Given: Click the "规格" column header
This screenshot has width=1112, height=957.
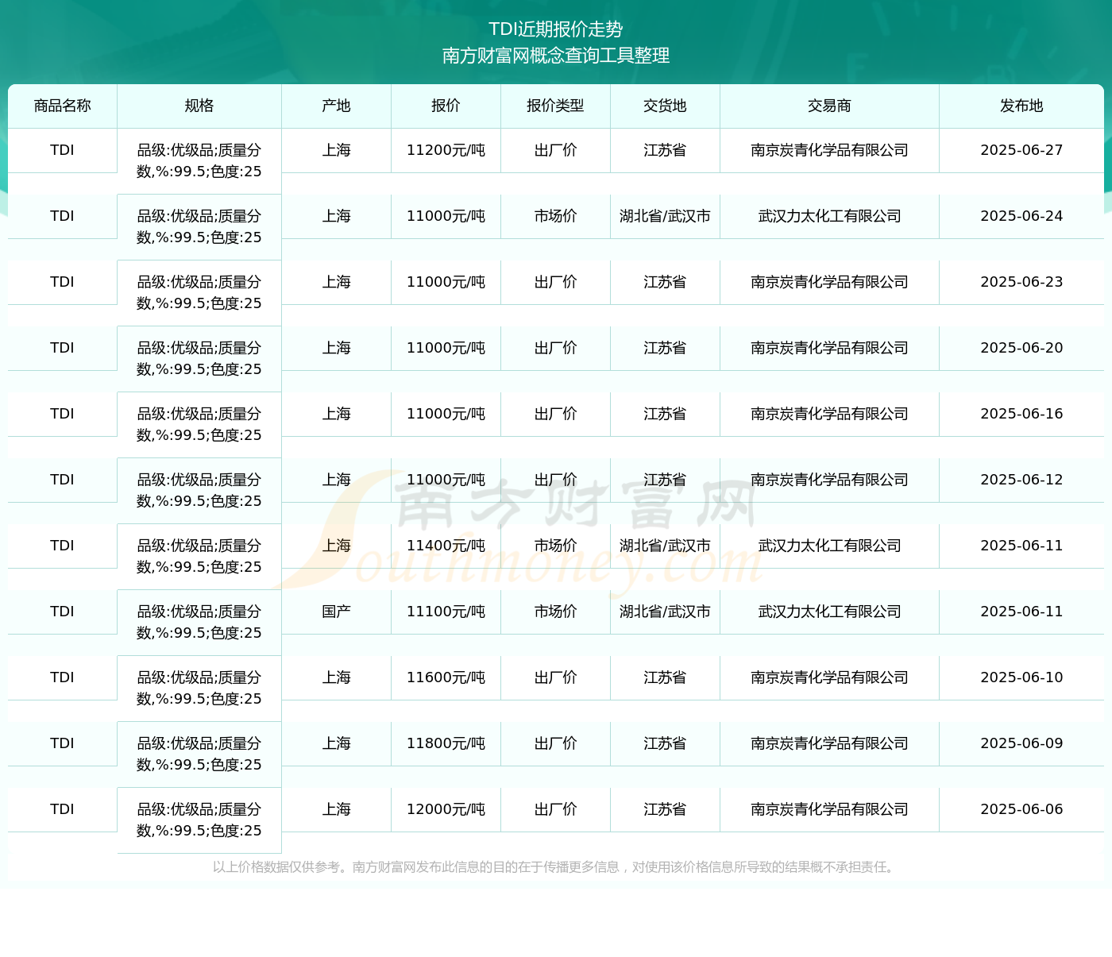Looking at the screenshot, I should coord(199,106).
